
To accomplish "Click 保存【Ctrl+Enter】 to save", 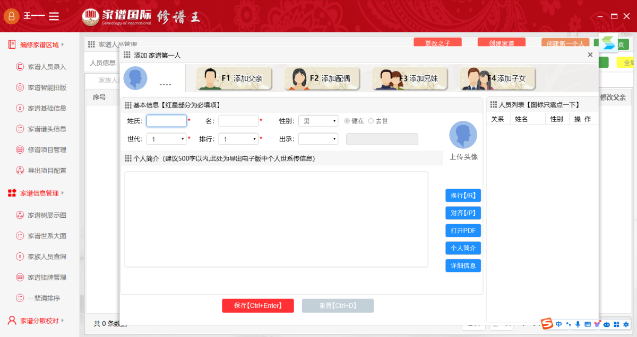I will tap(257, 305).
